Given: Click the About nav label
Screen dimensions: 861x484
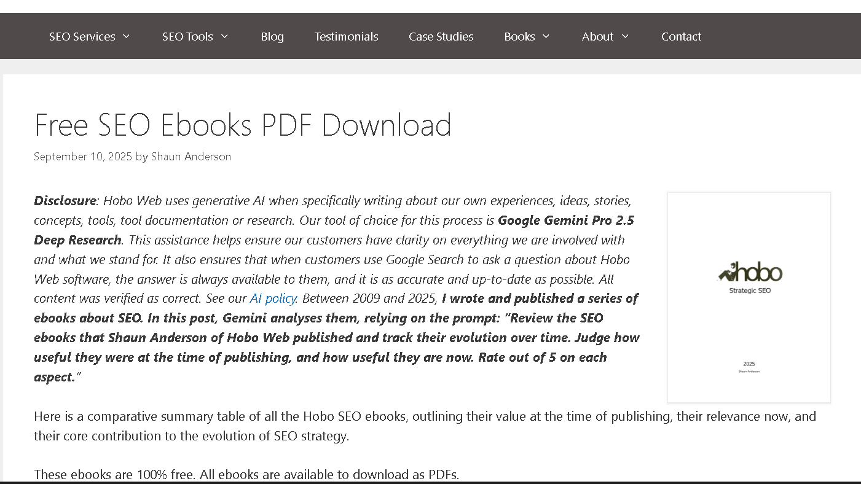Looking at the screenshot, I should 597,36.
